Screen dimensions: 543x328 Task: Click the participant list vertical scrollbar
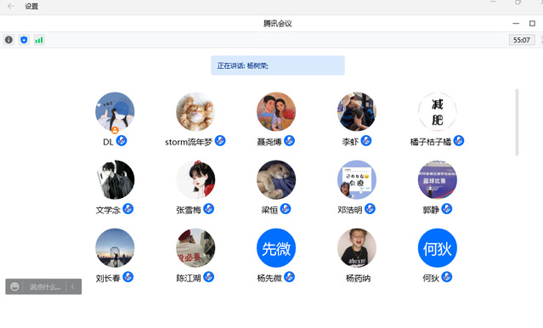(x=517, y=122)
